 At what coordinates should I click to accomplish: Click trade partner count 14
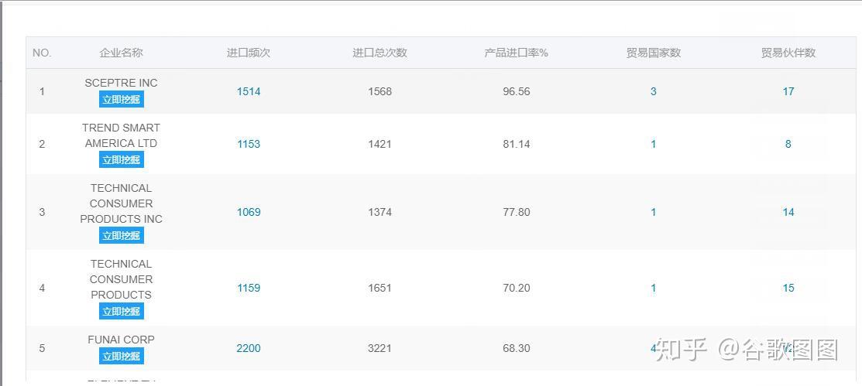(788, 212)
